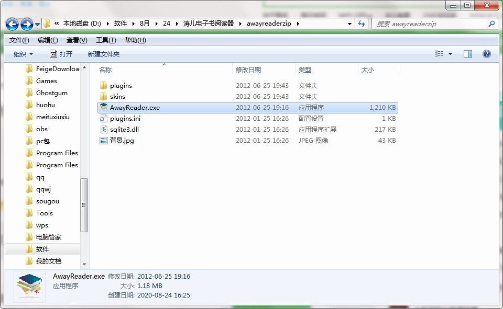Select the 背景.jpg image icon

(103, 140)
